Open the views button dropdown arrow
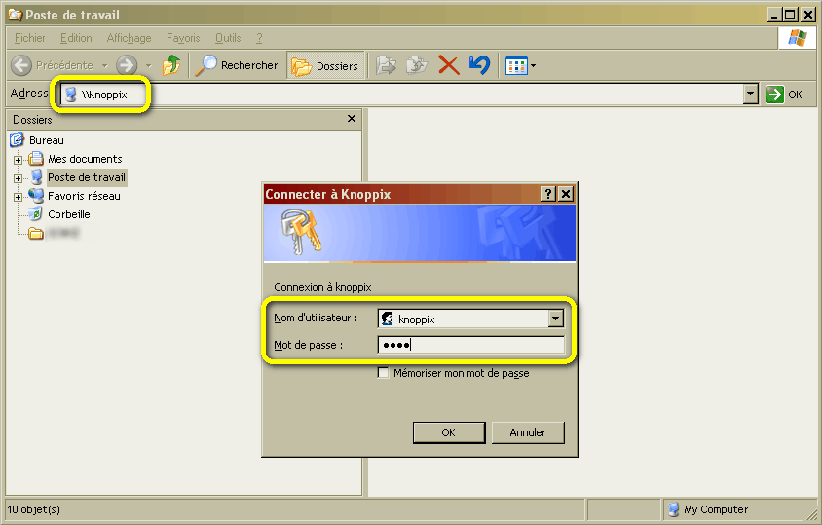 pyautogui.click(x=533, y=66)
